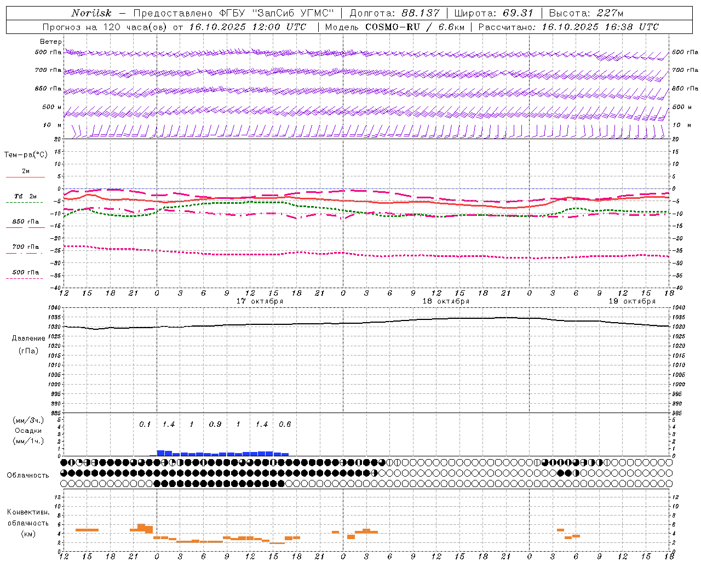
Task: Click the "Конвективн." convective cloud label
Action: point(28,512)
